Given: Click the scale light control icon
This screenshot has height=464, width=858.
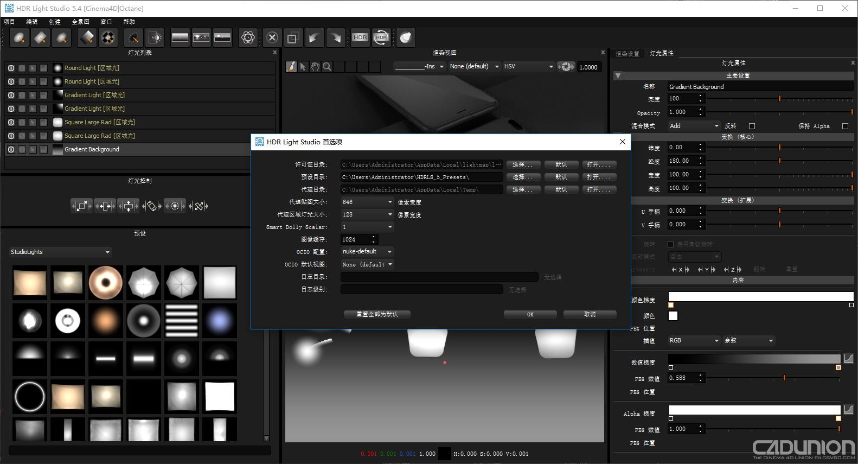Looking at the screenshot, I should tap(81, 206).
